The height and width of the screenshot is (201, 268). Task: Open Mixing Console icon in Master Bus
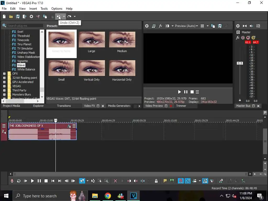258,26
